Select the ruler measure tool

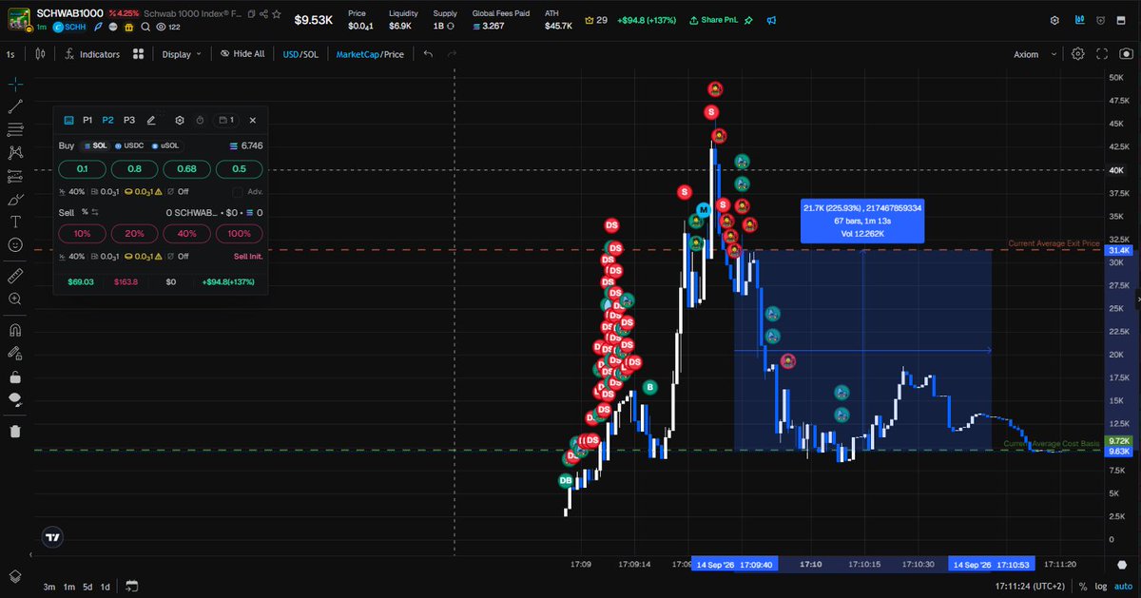[15, 276]
